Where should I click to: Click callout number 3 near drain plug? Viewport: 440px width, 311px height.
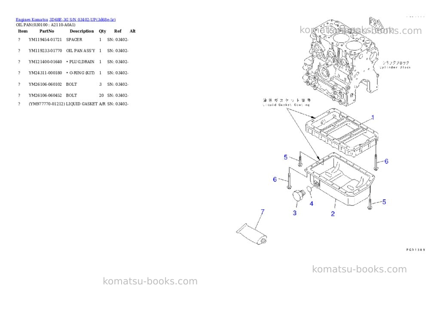tap(295, 213)
